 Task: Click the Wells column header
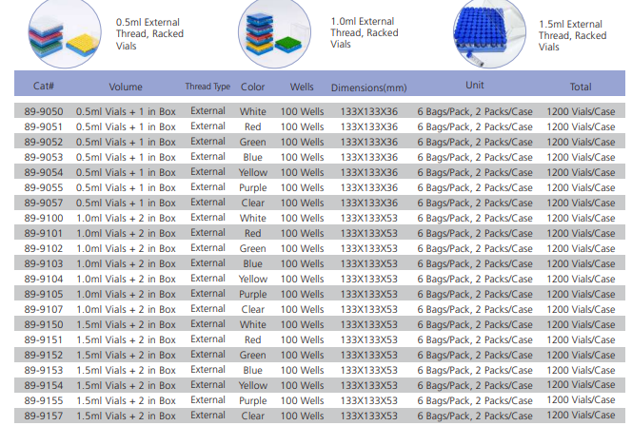click(x=302, y=87)
